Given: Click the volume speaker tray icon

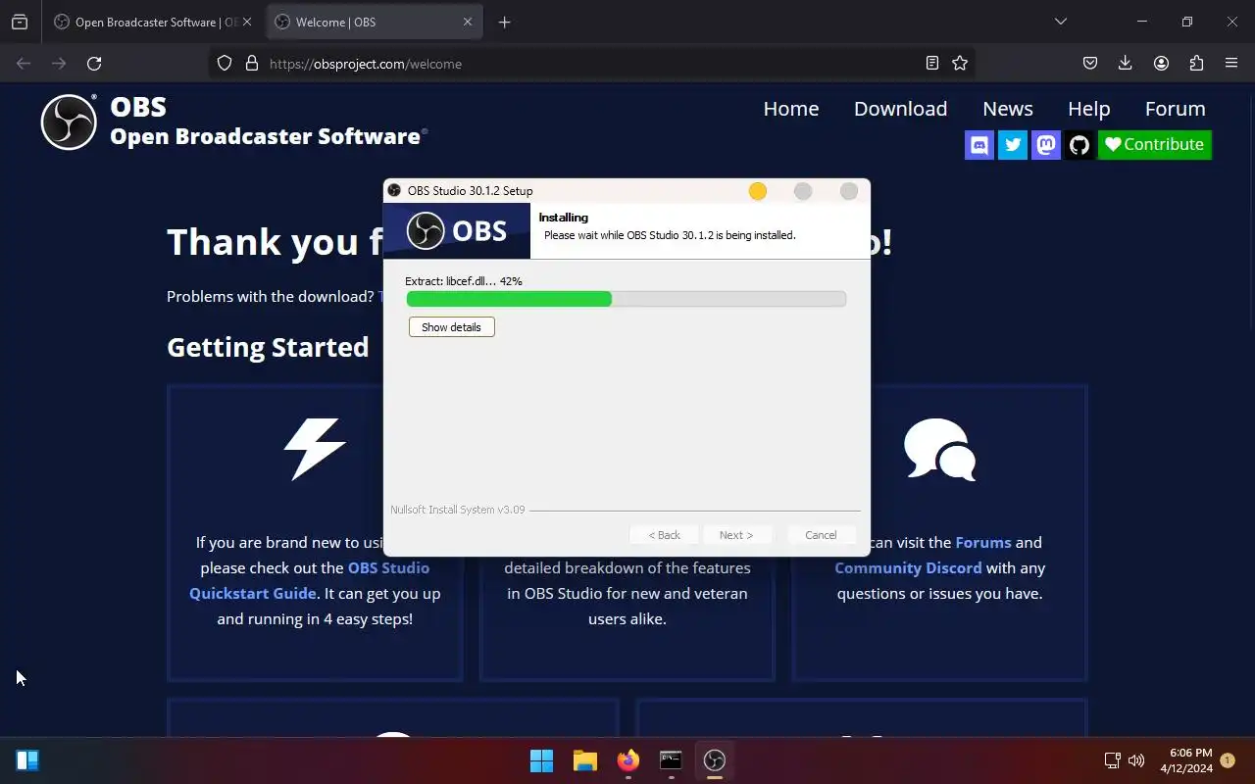Looking at the screenshot, I should point(1136,760).
